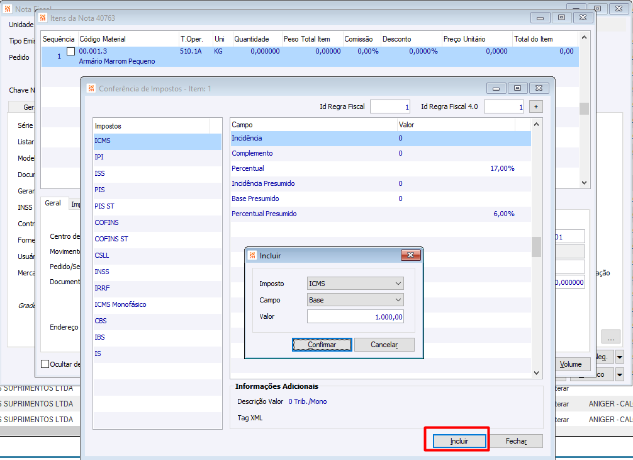Close the Incluir dialog with red X

tap(410, 255)
